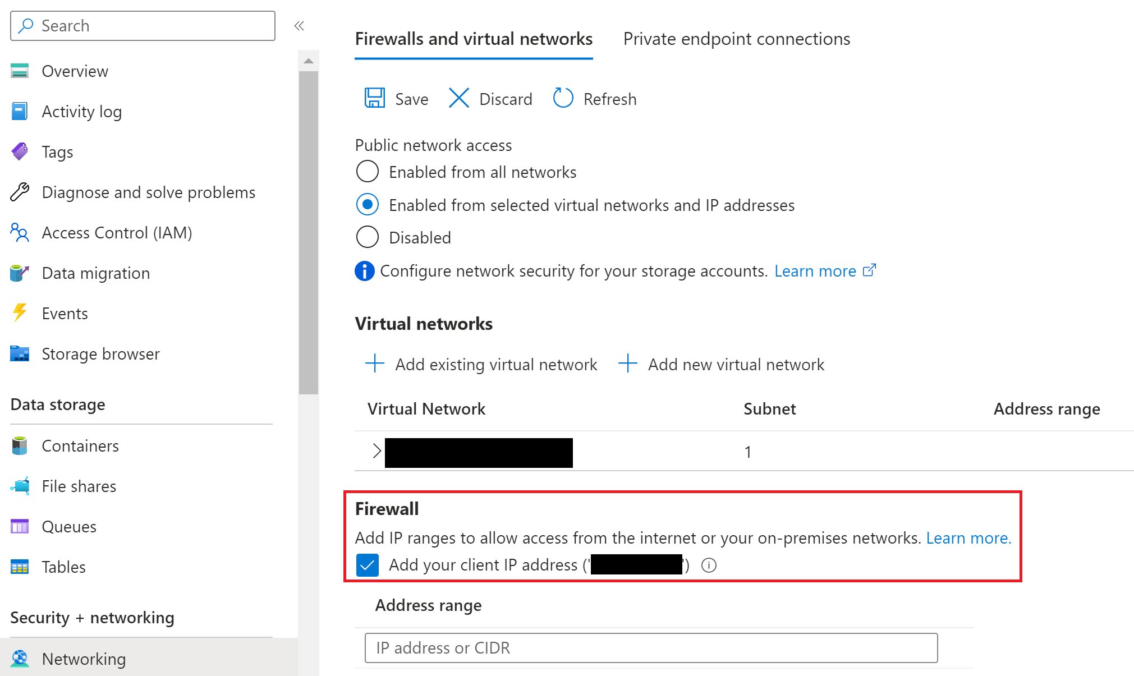The width and height of the screenshot is (1134, 676).
Task: Open the Containers icon in Data storage
Action: 20,446
